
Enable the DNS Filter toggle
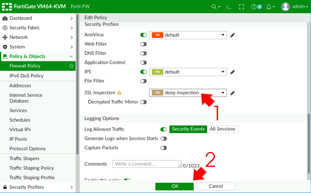coord(143,54)
